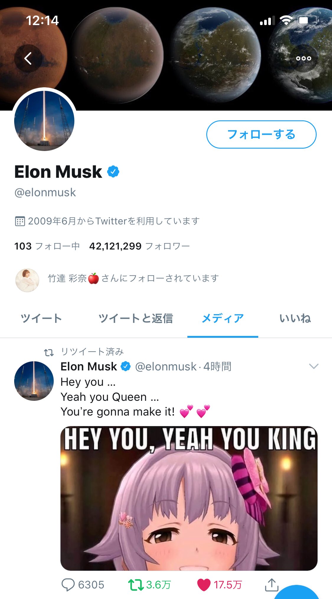The image size is (332, 599).
Task: Switch to the ツイートと返信 tab
Action: [135, 318]
